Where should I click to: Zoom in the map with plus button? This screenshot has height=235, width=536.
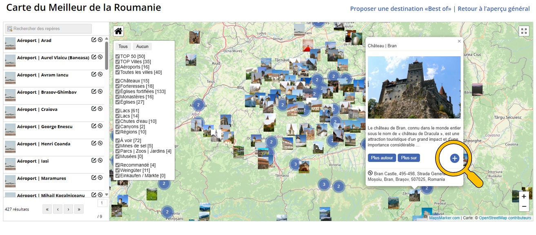[524, 196]
